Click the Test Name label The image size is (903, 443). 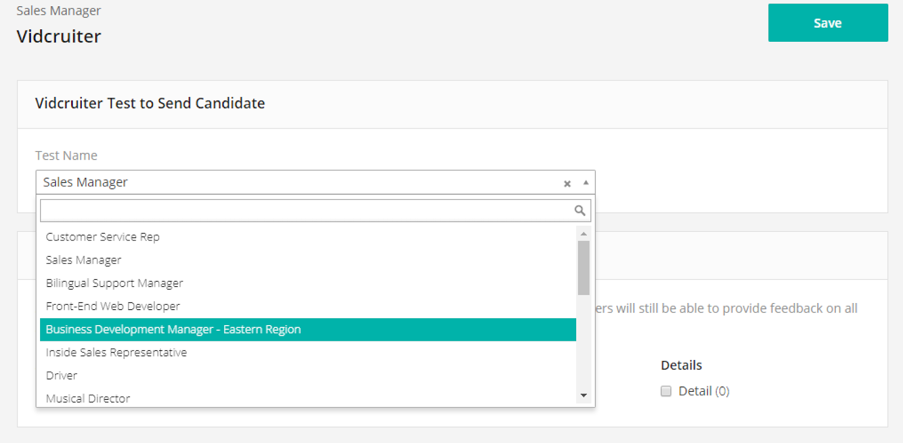pos(66,156)
